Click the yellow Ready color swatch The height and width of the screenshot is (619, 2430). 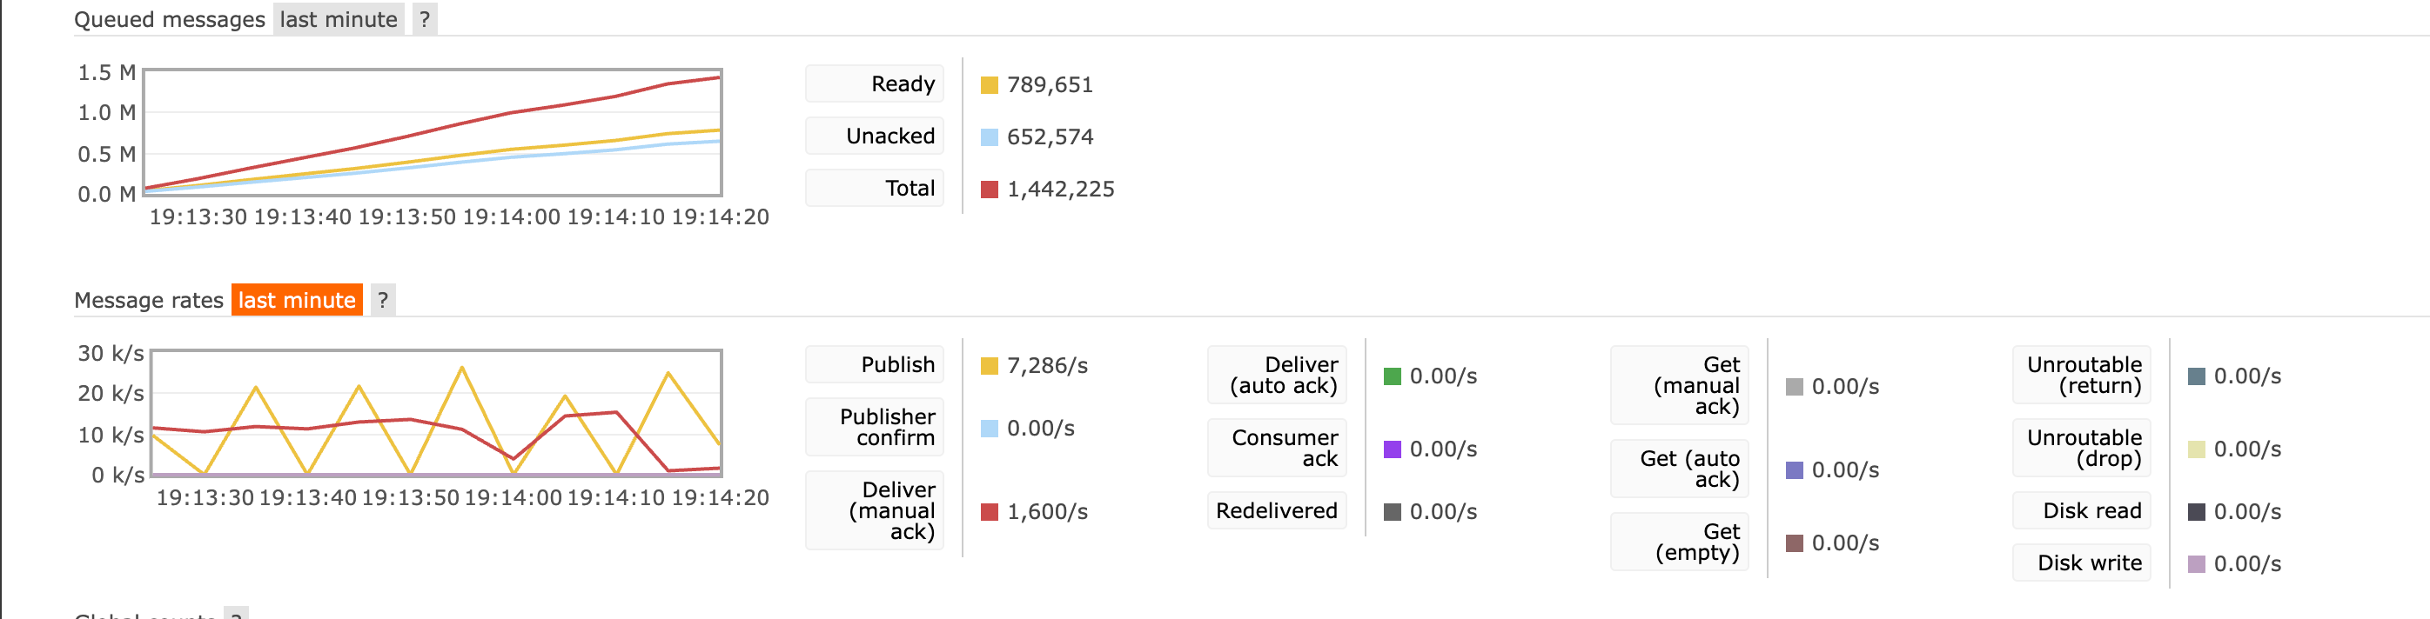tap(989, 85)
